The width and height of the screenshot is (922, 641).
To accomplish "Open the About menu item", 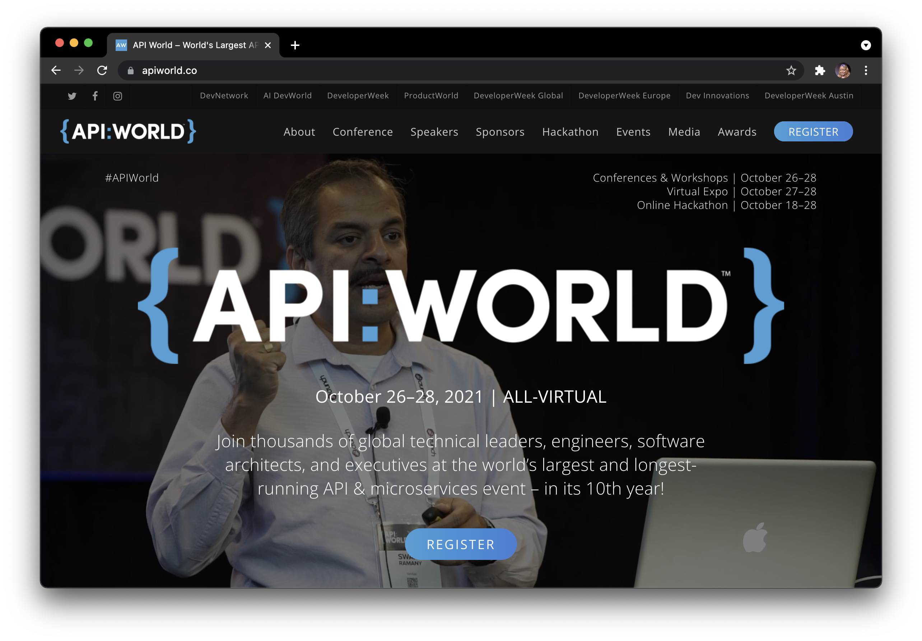I will pyautogui.click(x=299, y=132).
